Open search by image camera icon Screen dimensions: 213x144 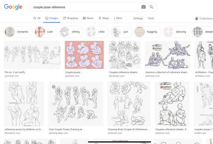click(x=144, y=7)
